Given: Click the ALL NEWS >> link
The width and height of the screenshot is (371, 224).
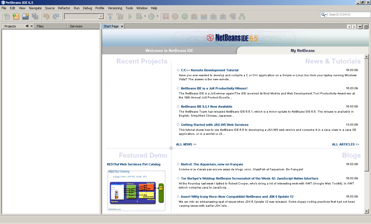Looking at the screenshot, I should click(x=186, y=144).
